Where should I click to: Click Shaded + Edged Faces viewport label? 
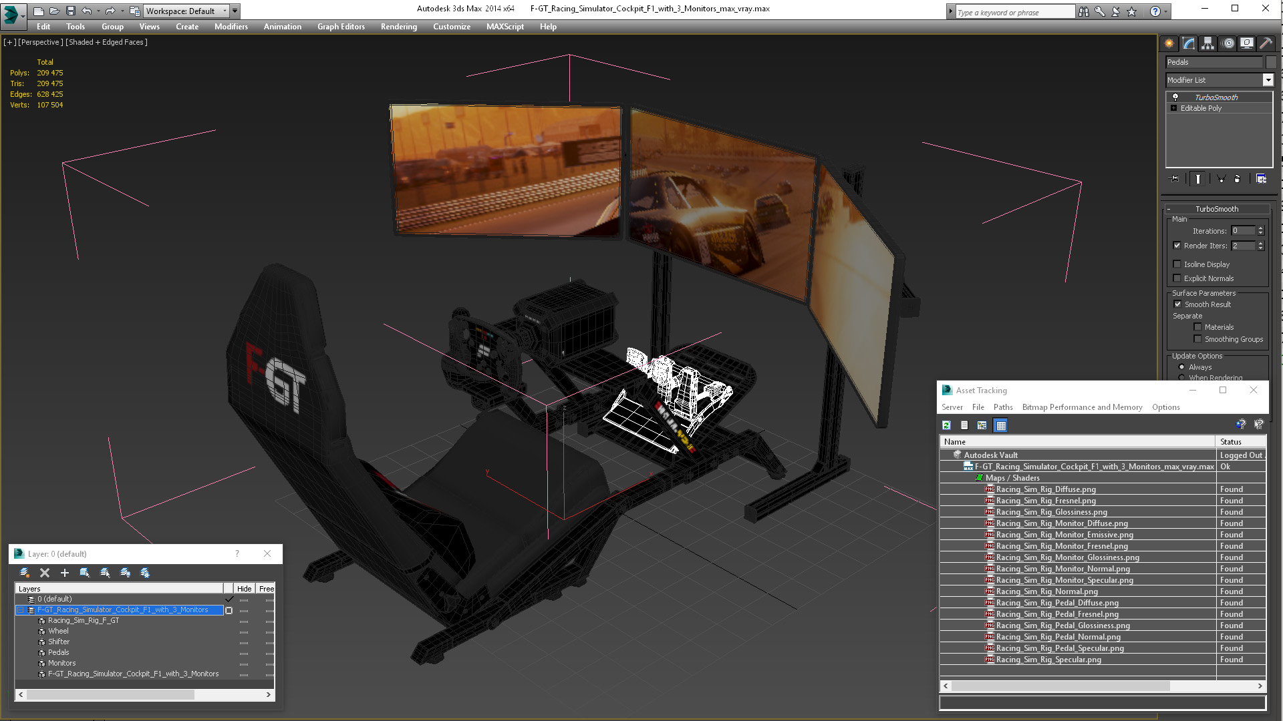(107, 42)
